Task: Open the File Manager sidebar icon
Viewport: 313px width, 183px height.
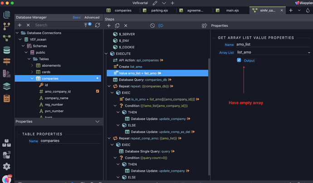Action: coord(7,15)
